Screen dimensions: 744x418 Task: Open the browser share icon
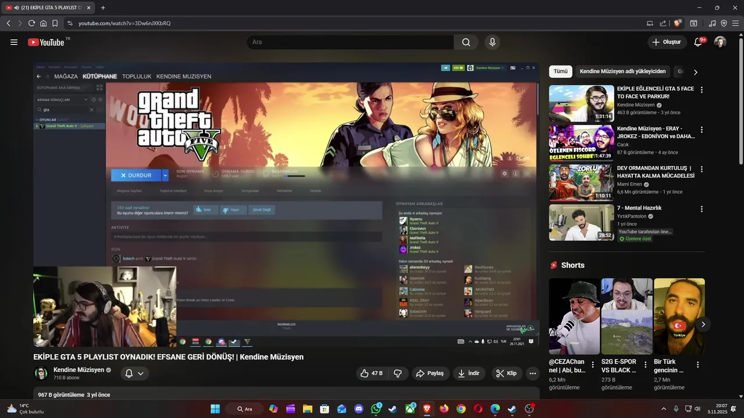[x=663, y=23]
